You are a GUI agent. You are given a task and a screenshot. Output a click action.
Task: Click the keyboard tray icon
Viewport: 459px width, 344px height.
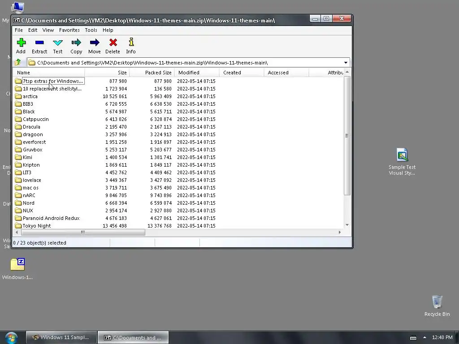pyautogui.click(x=413, y=338)
